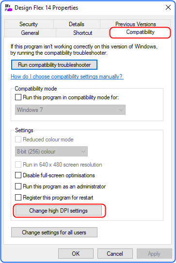The height and width of the screenshot is (263, 176).
Task: Switch to the Security tab
Action: point(29,24)
